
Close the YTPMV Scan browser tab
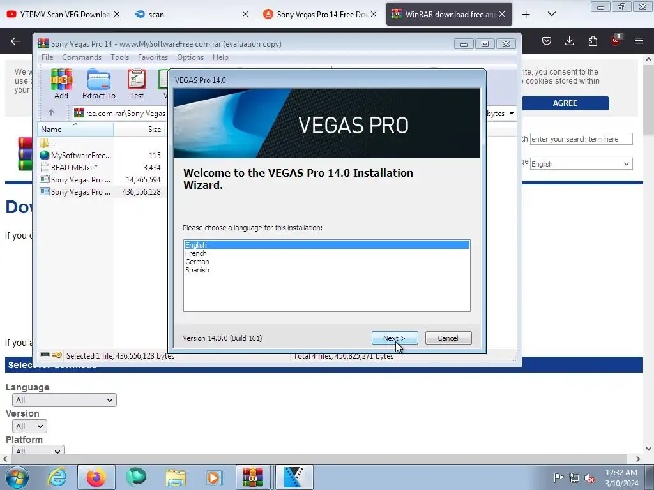coord(118,14)
